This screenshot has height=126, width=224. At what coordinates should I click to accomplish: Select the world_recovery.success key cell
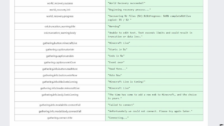60,3
